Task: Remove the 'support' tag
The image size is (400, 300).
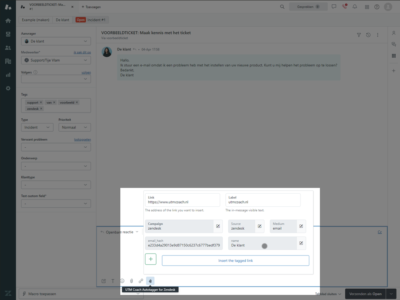Action: click(x=41, y=102)
